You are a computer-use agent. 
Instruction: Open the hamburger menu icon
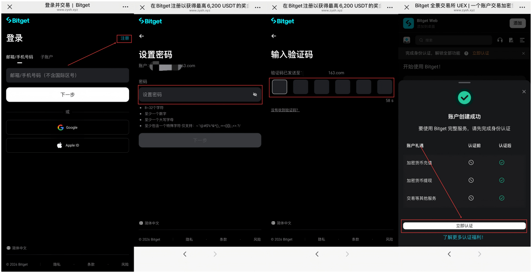point(522,40)
